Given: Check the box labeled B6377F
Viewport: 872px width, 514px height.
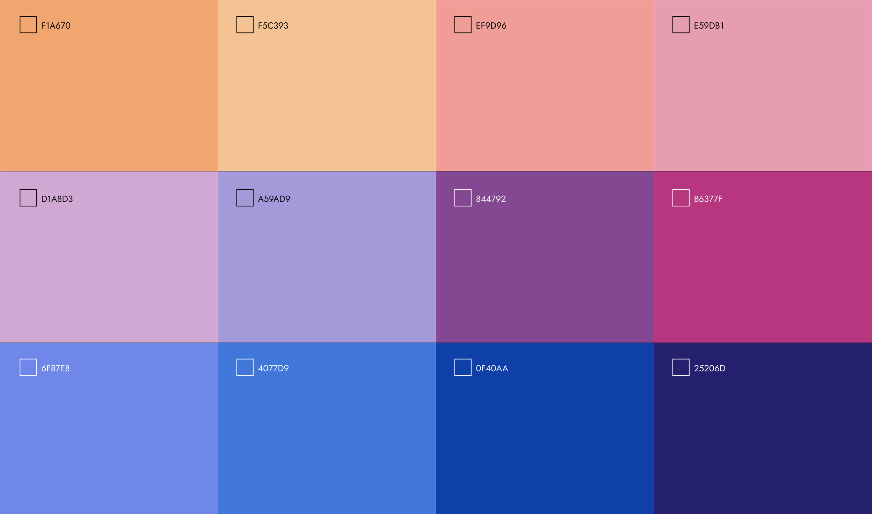Looking at the screenshot, I should point(681,198).
